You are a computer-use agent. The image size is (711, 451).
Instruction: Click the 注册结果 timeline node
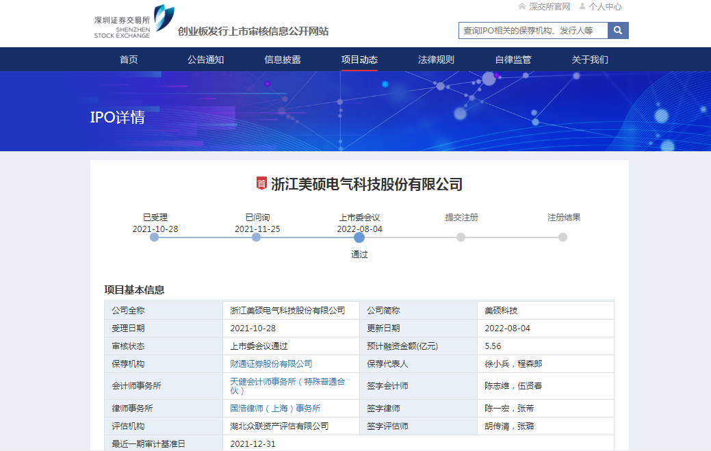point(563,237)
